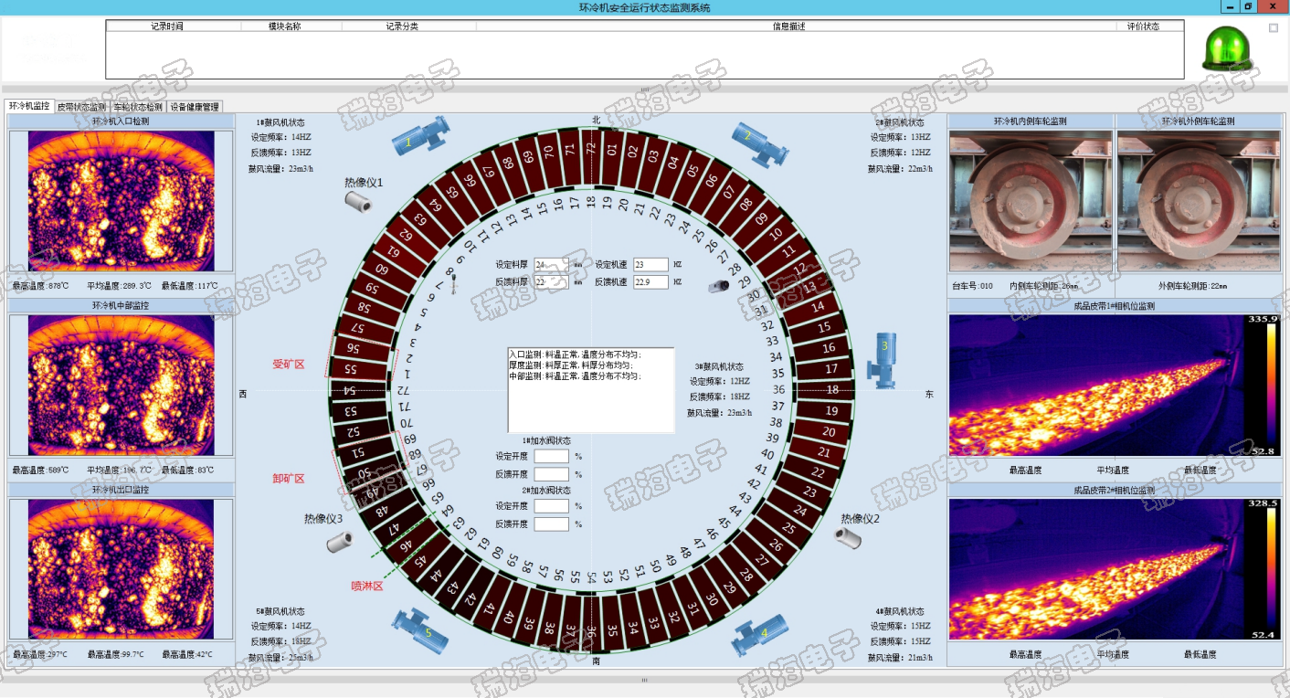Image resolution: width=1290 pixels, height=698 pixels.
Task: Click the 设定料厚 input field
Action: [x=551, y=265]
